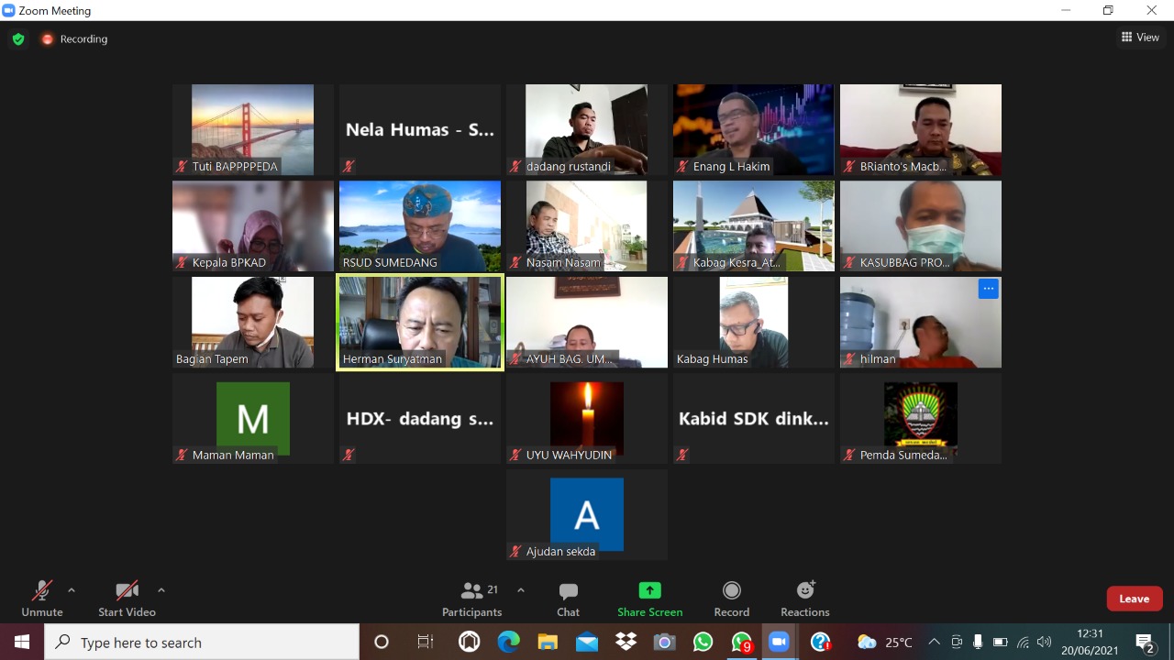Open the Participants panel
The height and width of the screenshot is (660, 1174).
(471, 599)
